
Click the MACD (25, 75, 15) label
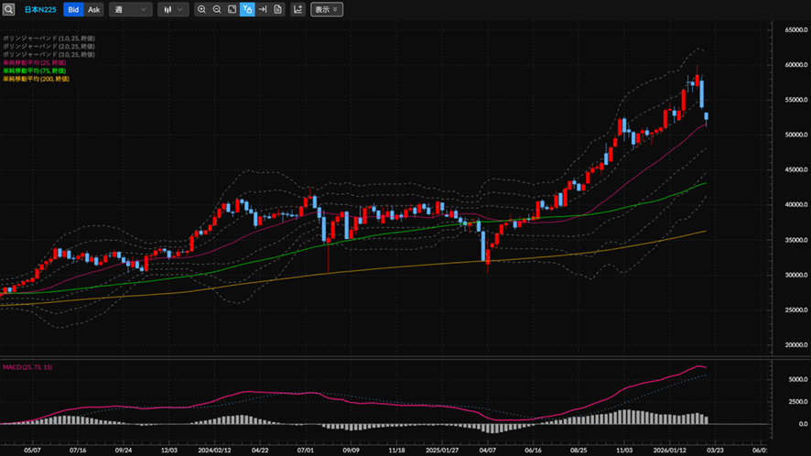27,367
